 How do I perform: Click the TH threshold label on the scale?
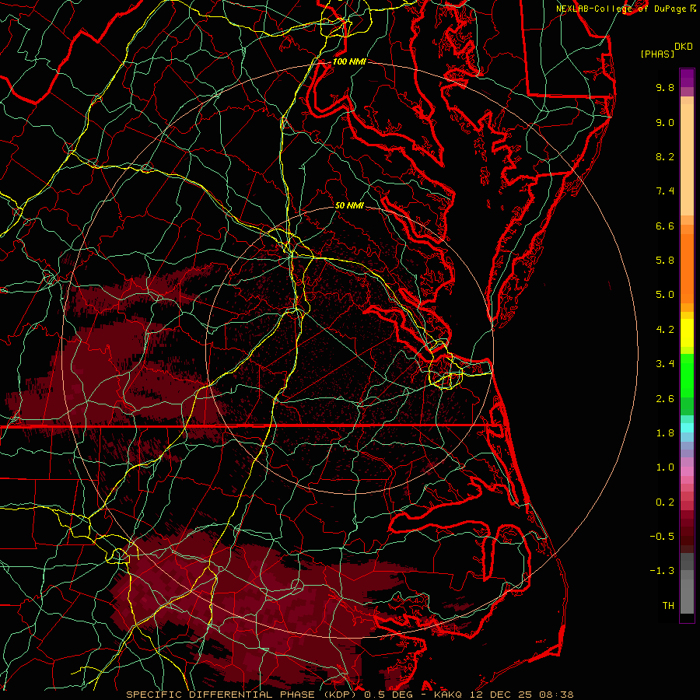pos(668,606)
